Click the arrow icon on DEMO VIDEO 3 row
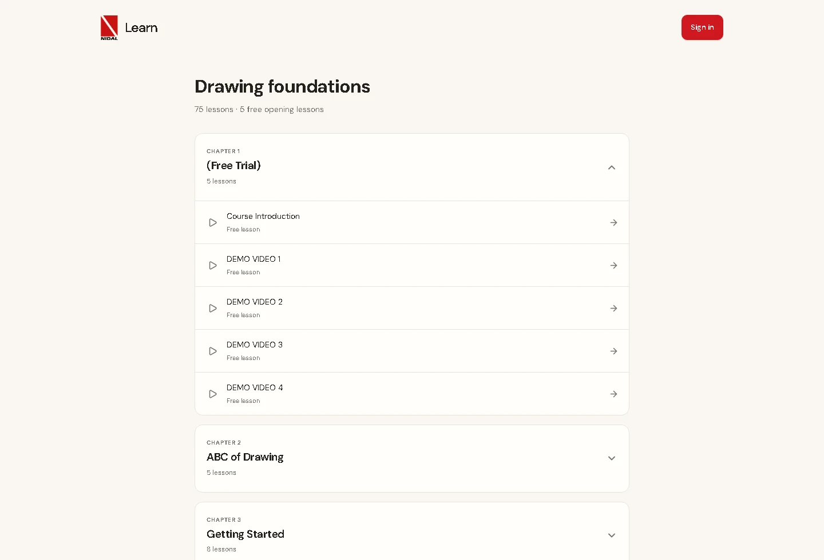The height and width of the screenshot is (560, 824). click(613, 351)
